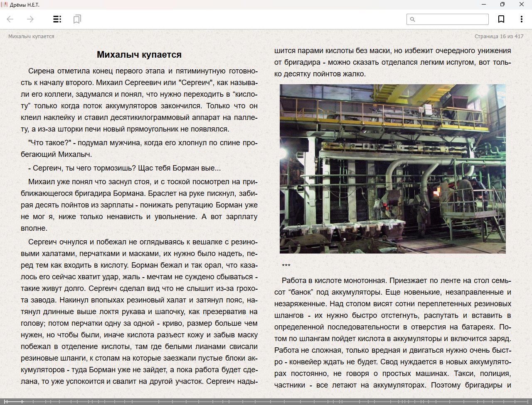Open the factory photo on the page
Image resolution: width=532 pixels, height=405 pixels.
392,169
